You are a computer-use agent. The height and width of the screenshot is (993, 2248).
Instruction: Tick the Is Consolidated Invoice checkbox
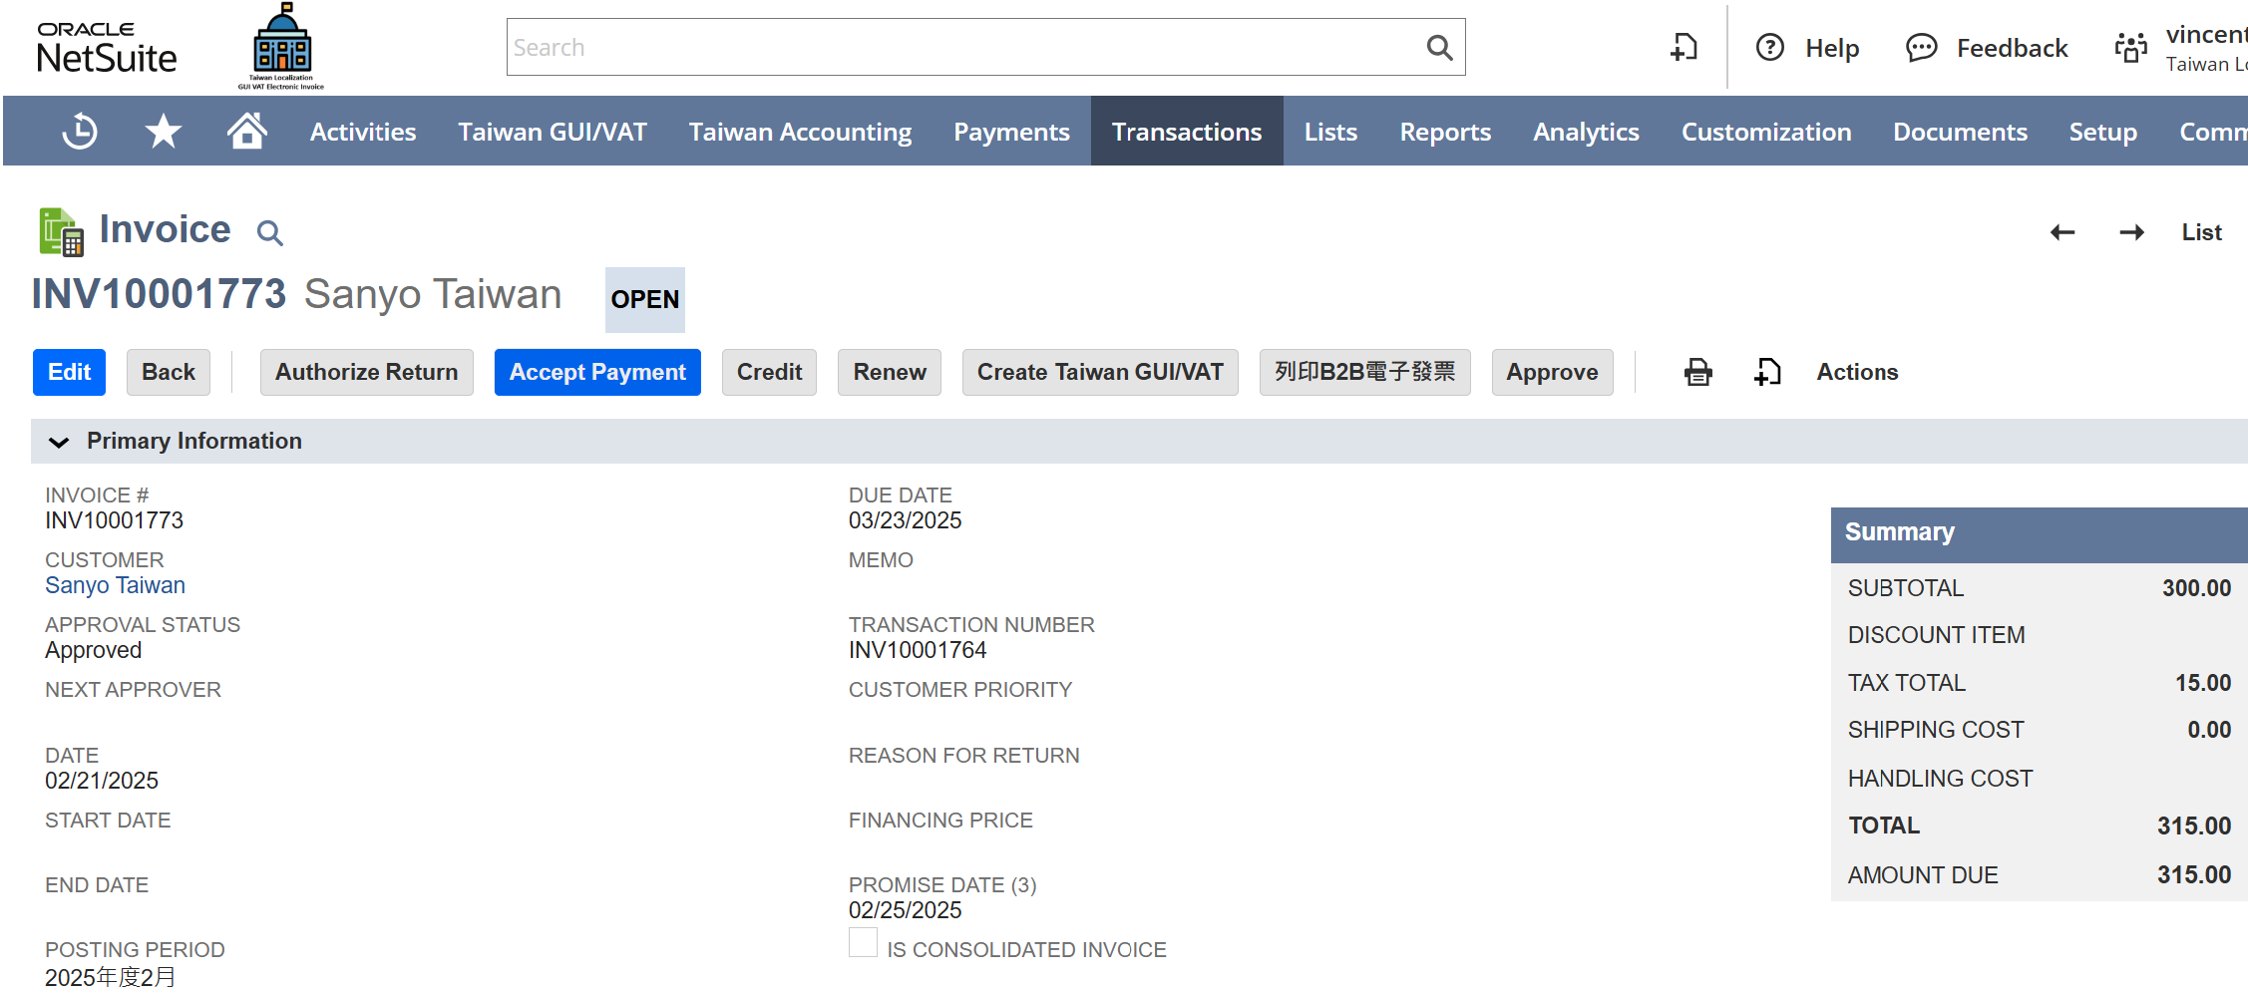pos(863,943)
